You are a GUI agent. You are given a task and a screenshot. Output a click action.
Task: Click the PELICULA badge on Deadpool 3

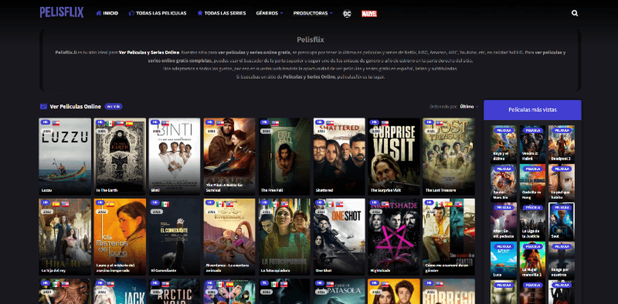[561, 130]
